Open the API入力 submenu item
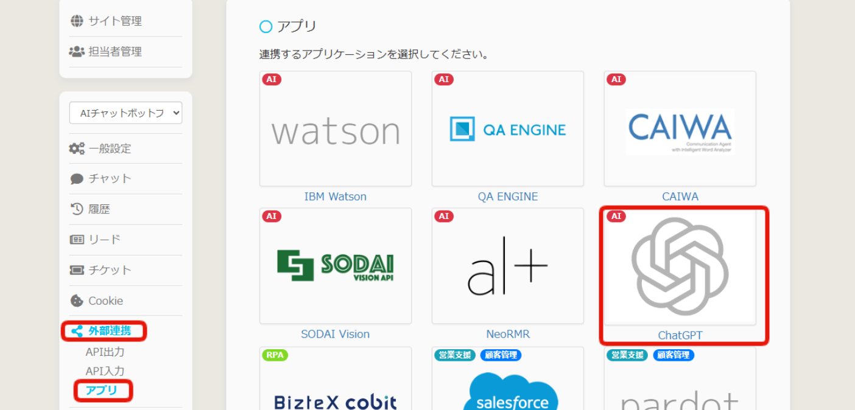This screenshot has width=855, height=410. click(105, 371)
